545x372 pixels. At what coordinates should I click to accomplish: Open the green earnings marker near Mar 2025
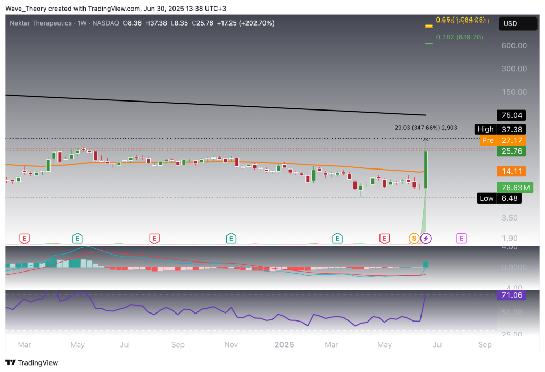[x=337, y=239]
